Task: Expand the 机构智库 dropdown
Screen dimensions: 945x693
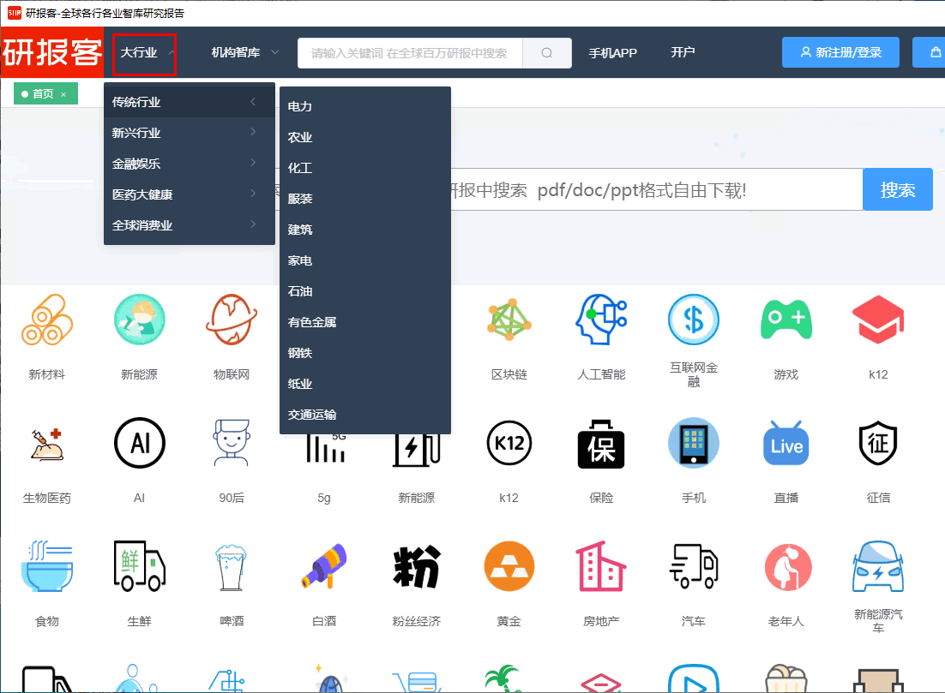Action: [244, 53]
